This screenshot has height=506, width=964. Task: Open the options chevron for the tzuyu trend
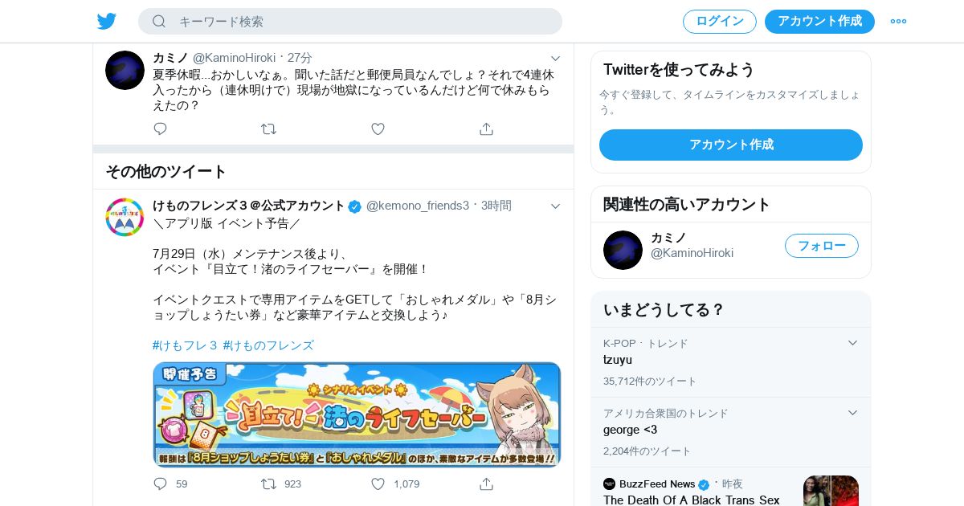[852, 343]
